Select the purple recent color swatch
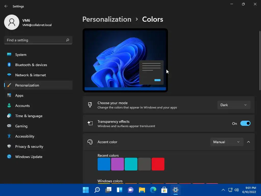 117,164
